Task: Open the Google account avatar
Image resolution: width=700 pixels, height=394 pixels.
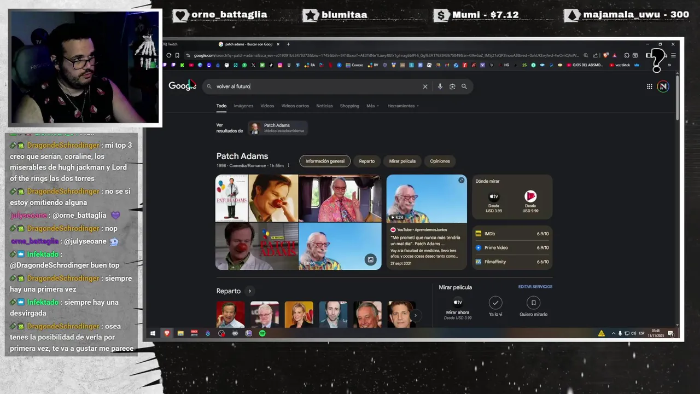Action: point(663,86)
